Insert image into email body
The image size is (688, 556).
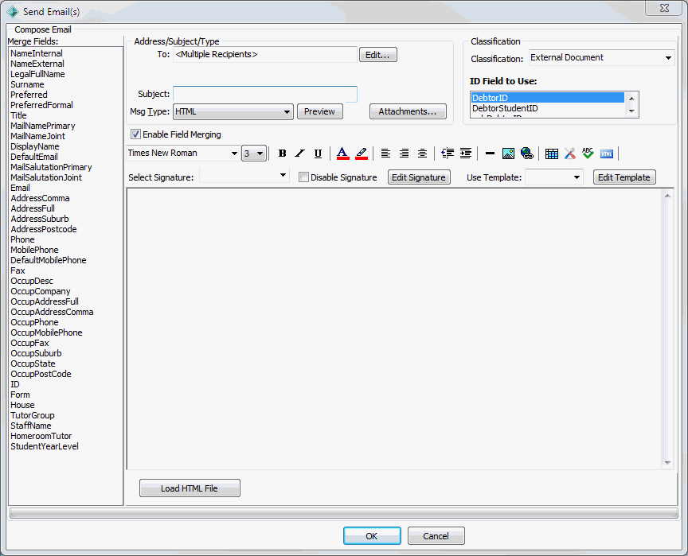508,154
